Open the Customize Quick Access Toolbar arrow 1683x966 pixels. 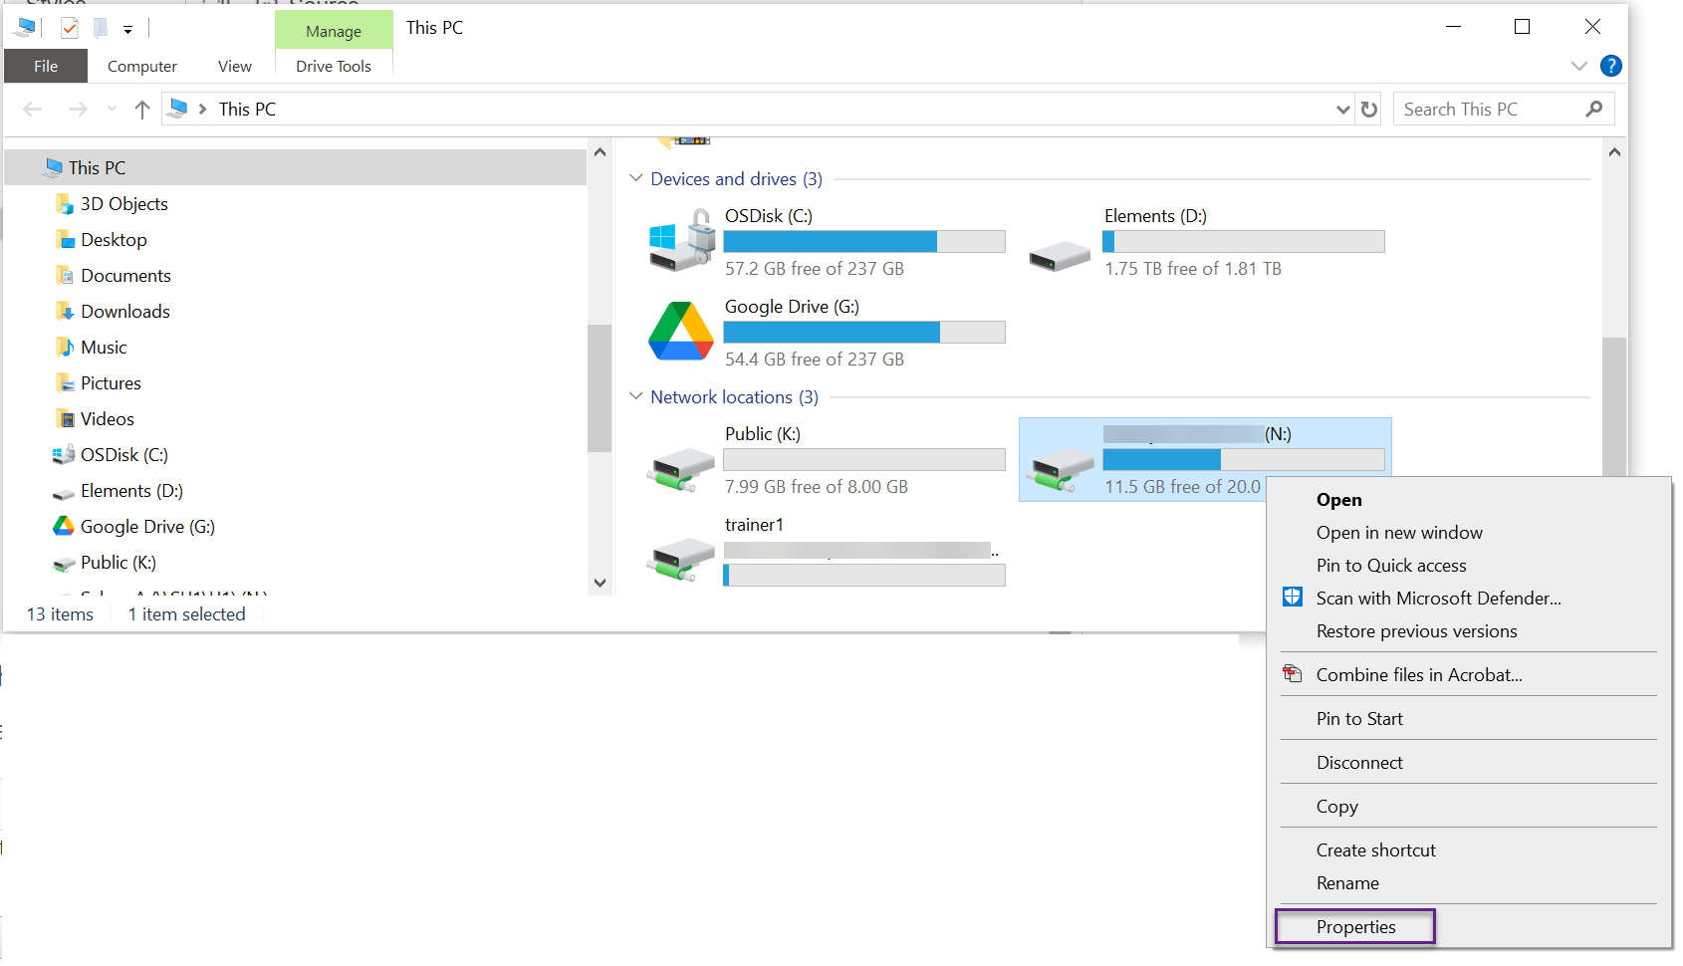point(127,30)
